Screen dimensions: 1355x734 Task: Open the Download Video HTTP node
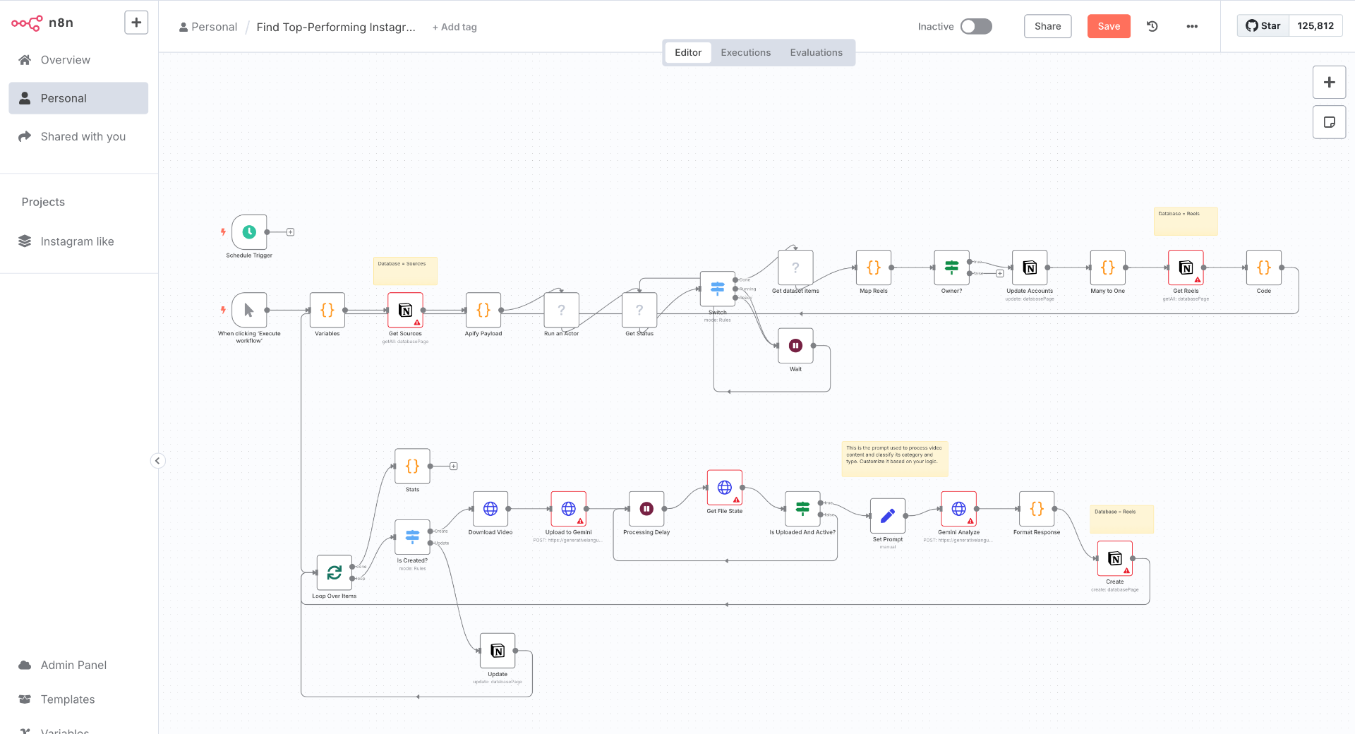[490, 509]
